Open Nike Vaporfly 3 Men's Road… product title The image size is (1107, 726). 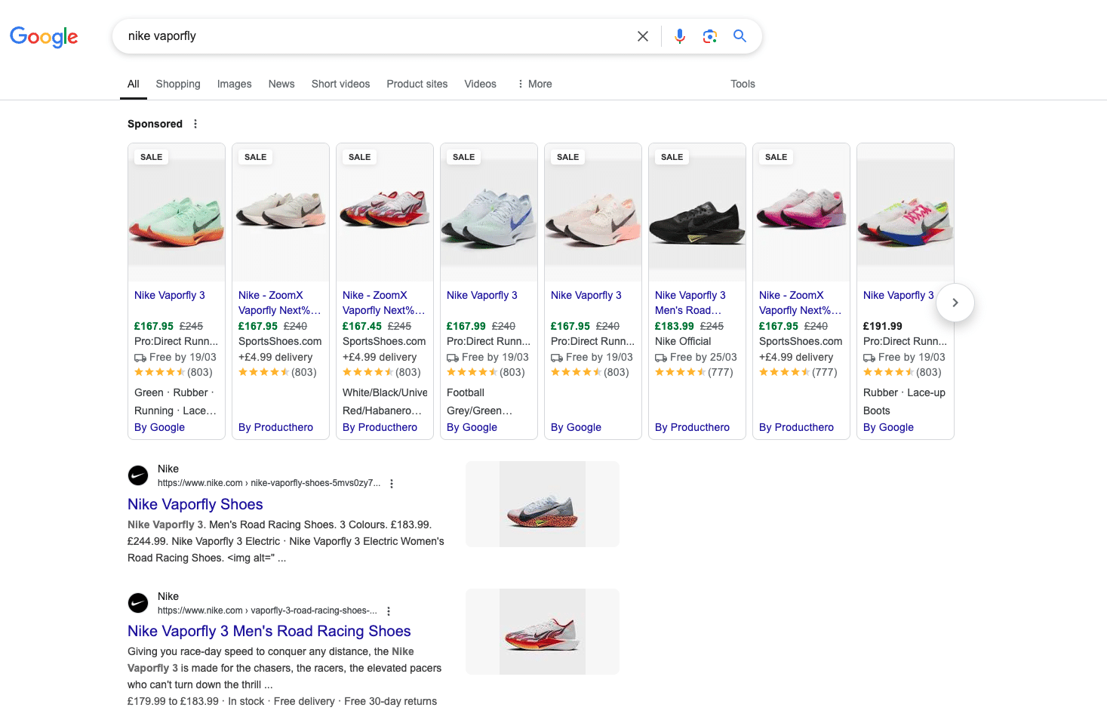pyautogui.click(x=690, y=303)
